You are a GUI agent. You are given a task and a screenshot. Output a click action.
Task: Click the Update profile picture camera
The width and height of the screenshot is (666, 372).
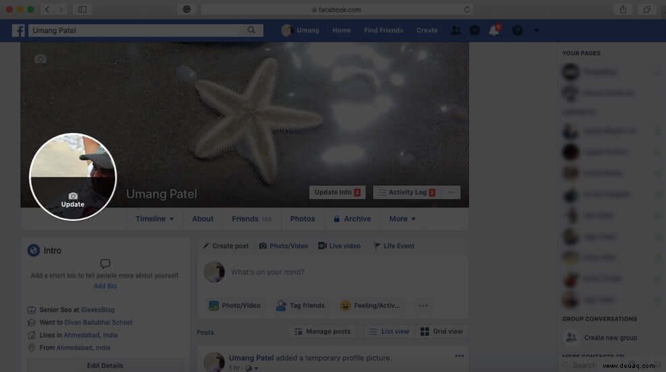pyautogui.click(x=73, y=200)
